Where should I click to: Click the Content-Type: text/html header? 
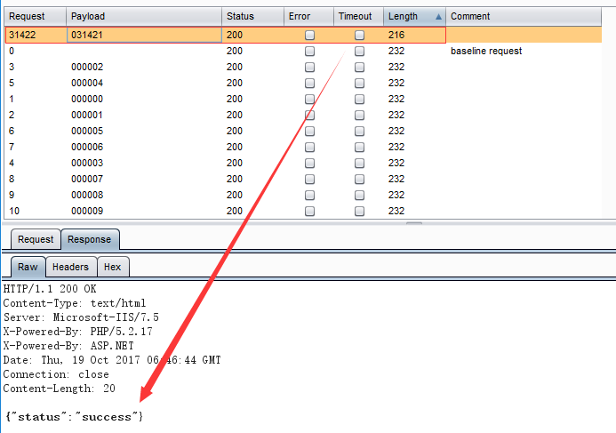click(75, 303)
